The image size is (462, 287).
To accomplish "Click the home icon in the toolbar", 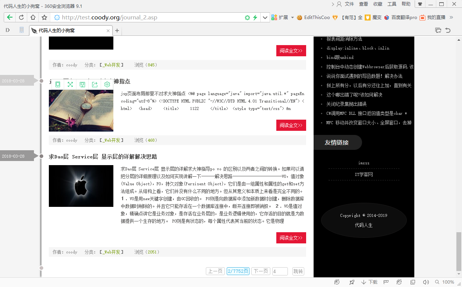I will pyautogui.click(x=33, y=18).
